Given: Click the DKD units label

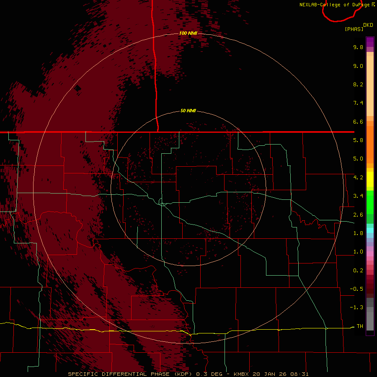Looking at the screenshot, I should [x=368, y=25].
